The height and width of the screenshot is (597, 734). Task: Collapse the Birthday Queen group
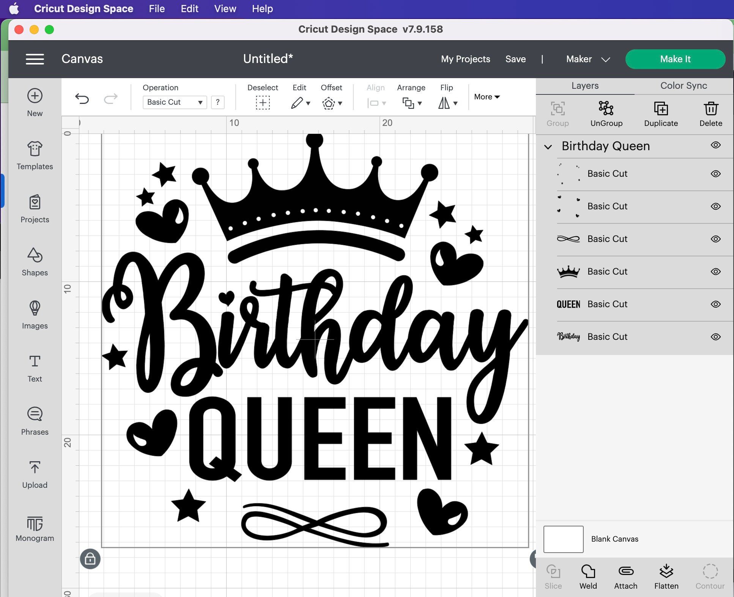click(548, 147)
